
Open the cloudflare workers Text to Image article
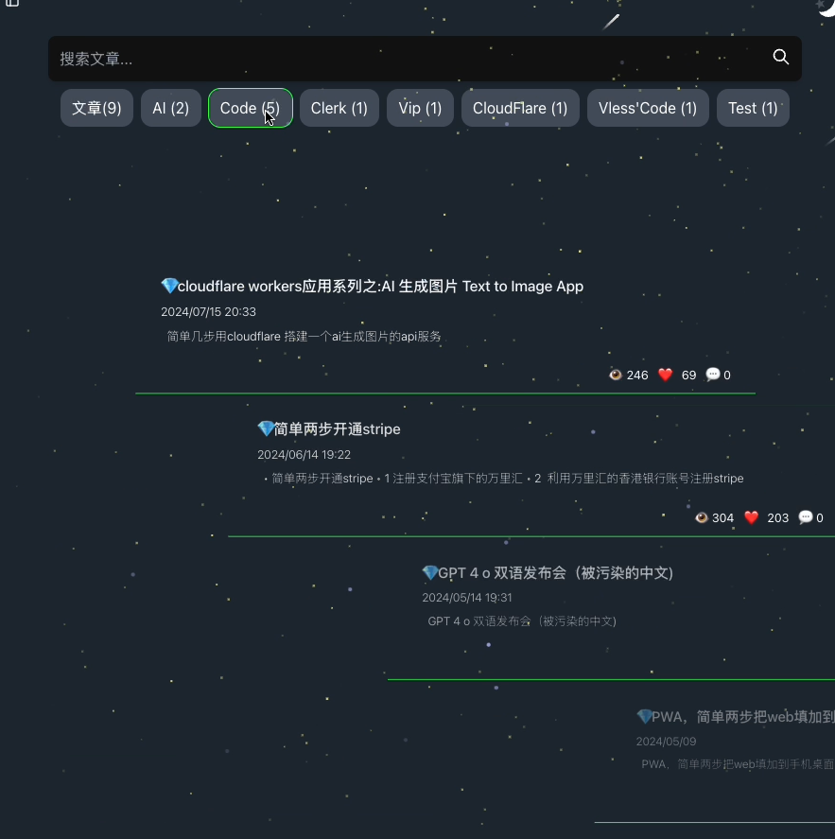(372, 286)
